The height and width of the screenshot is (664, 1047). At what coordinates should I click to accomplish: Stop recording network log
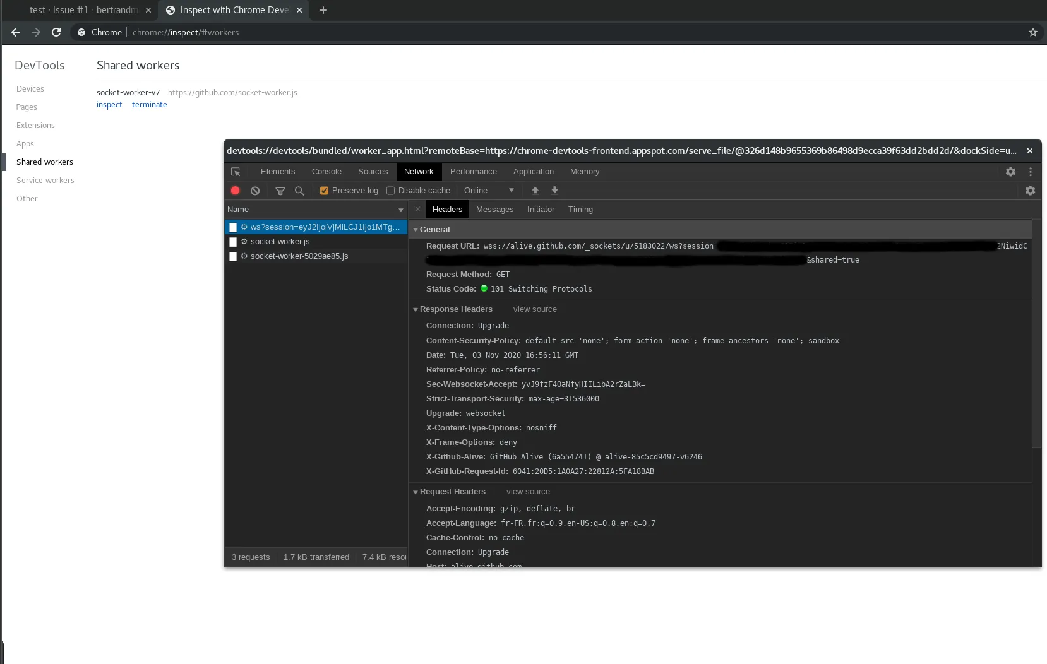click(x=236, y=191)
